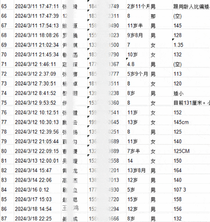Select row header 87
The image size is (210, 222).
point(7,218)
